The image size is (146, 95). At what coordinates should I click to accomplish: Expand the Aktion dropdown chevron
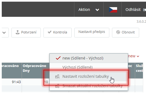97,10
